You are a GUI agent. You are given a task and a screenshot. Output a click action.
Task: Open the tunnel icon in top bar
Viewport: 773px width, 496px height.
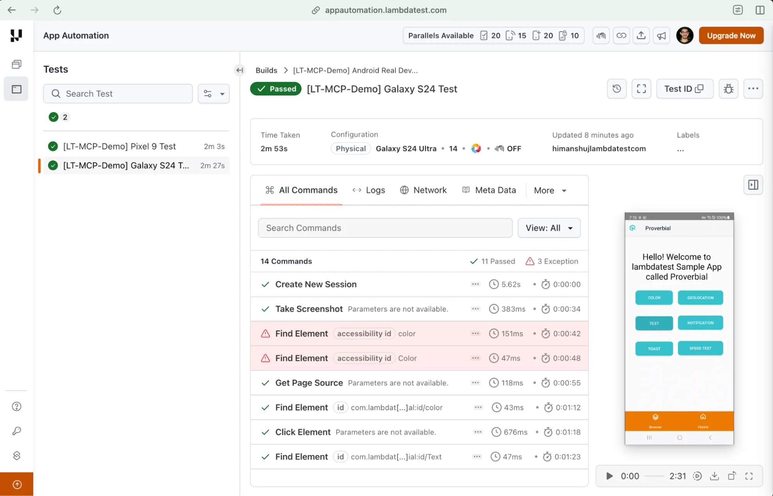coord(601,36)
